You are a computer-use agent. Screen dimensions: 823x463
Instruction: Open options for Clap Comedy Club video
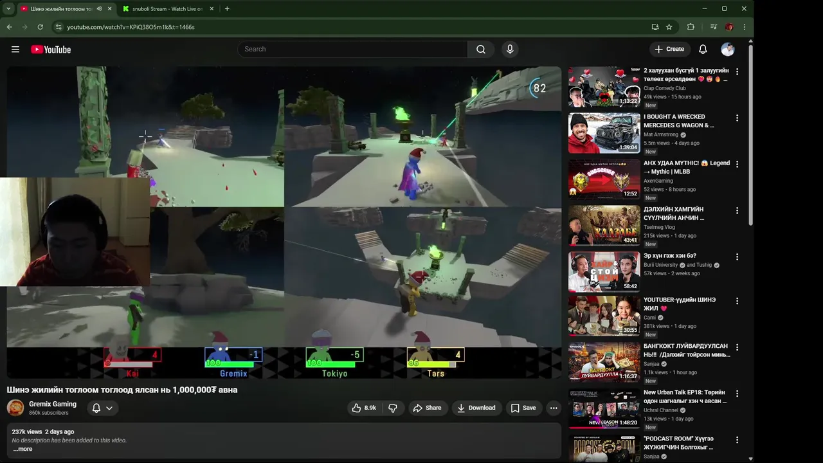(x=737, y=72)
